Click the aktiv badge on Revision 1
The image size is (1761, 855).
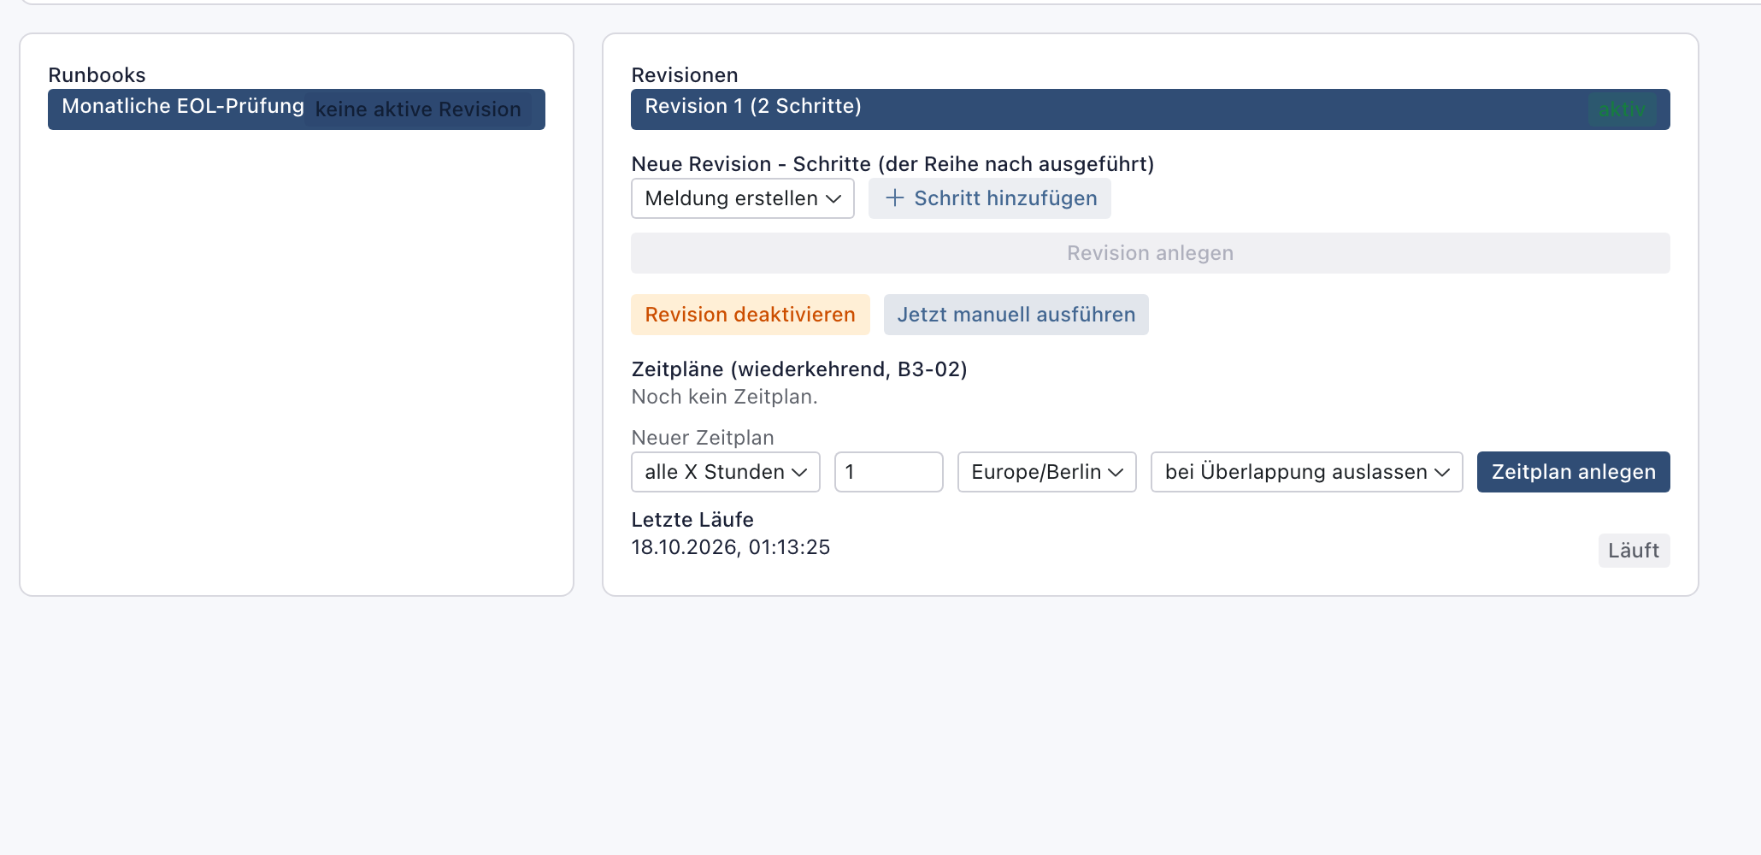(x=1622, y=109)
